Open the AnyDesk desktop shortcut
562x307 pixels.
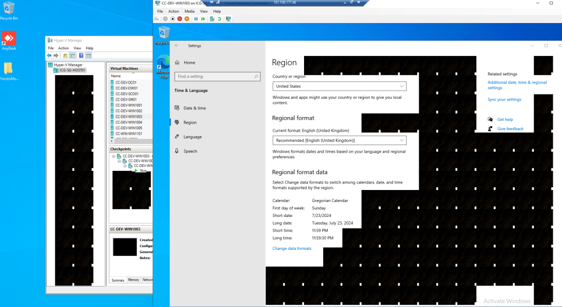coord(9,41)
